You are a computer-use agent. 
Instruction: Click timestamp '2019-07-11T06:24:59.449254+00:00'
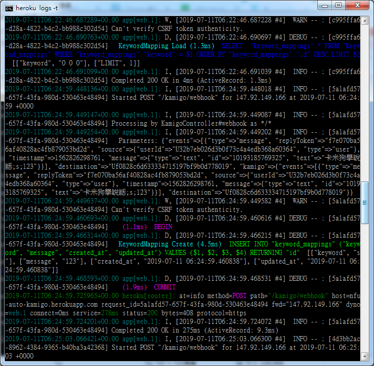click(x=62, y=132)
